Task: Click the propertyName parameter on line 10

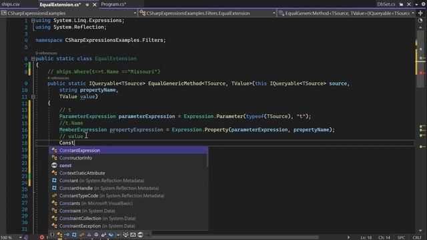Action: (98, 90)
